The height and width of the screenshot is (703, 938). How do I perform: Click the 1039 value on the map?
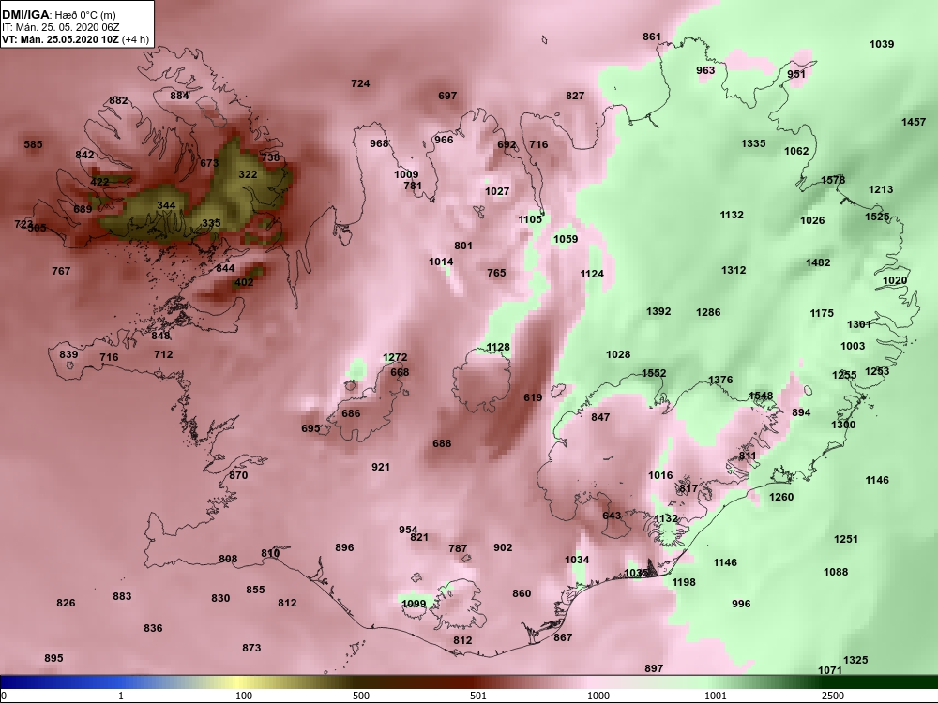[x=882, y=44]
